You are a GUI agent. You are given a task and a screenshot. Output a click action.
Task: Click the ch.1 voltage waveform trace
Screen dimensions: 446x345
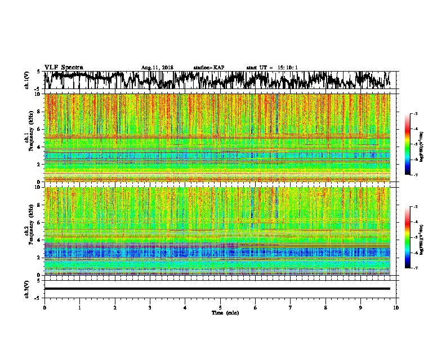point(217,80)
